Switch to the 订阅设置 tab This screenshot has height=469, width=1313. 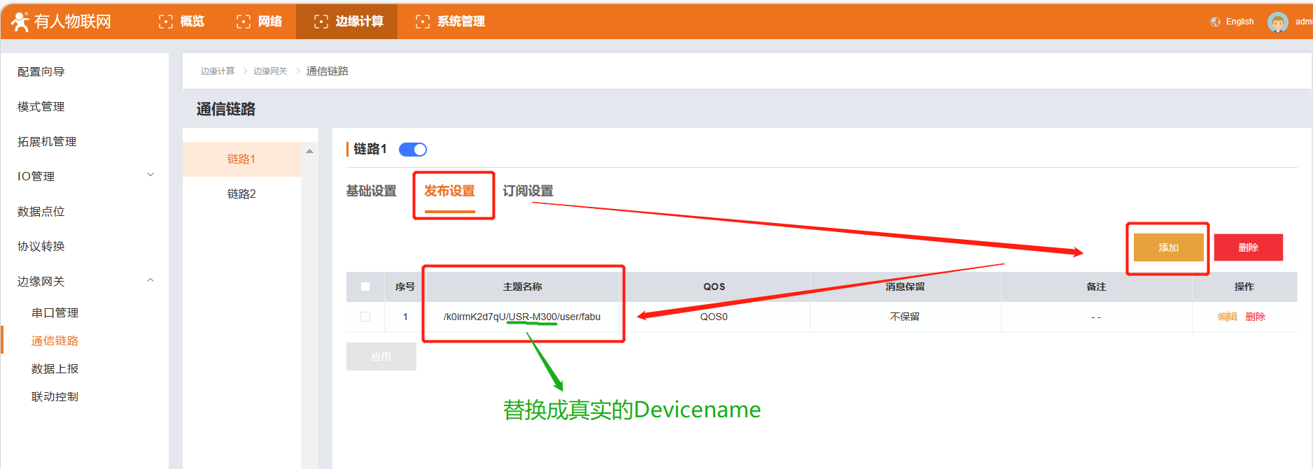coord(528,191)
